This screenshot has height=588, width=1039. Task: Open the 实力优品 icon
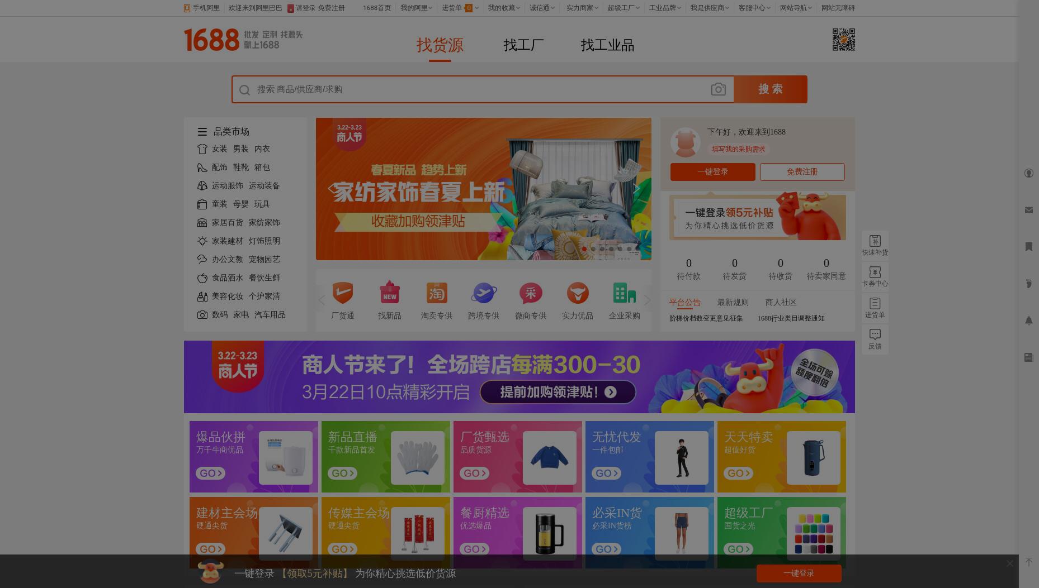[x=578, y=293]
